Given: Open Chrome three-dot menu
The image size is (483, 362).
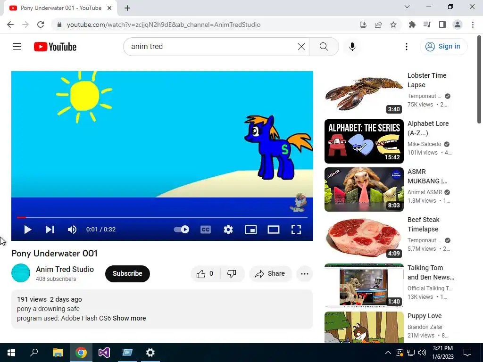Looking at the screenshot, I should point(473,25).
